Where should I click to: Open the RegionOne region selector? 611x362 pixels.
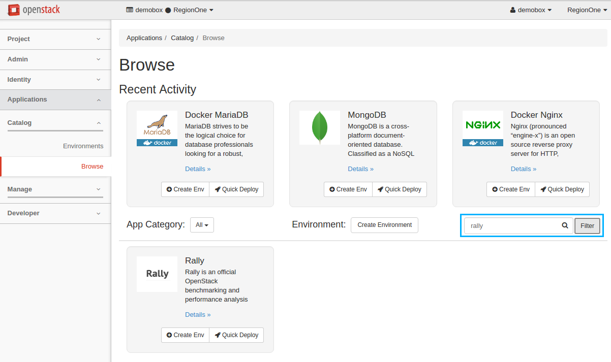(x=587, y=9)
